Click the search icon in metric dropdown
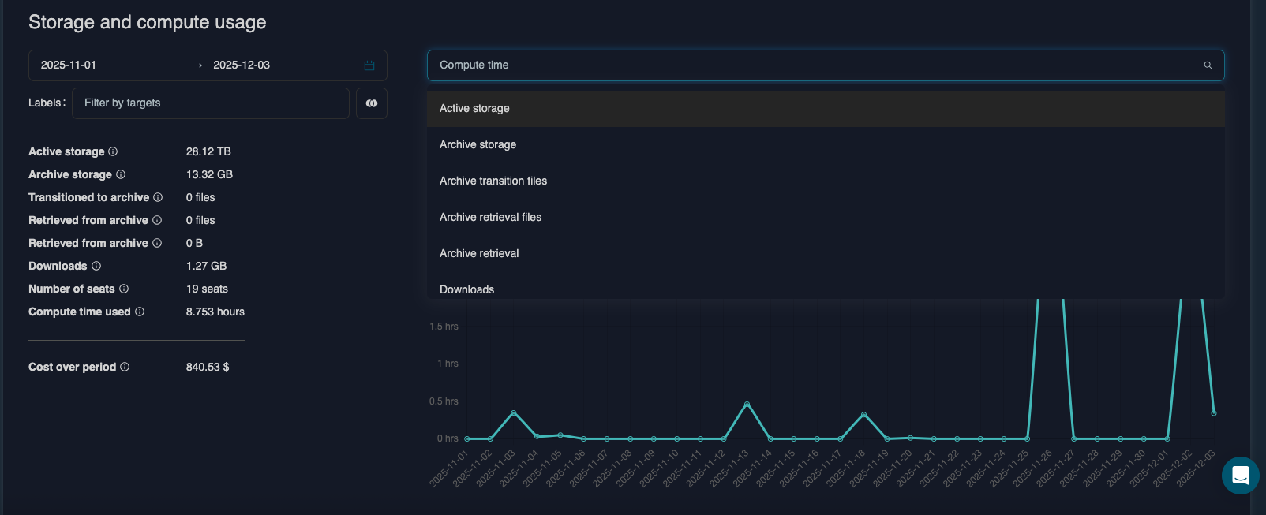Image resolution: width=1266 pixels, height=515 pixels. point(1208,65)
